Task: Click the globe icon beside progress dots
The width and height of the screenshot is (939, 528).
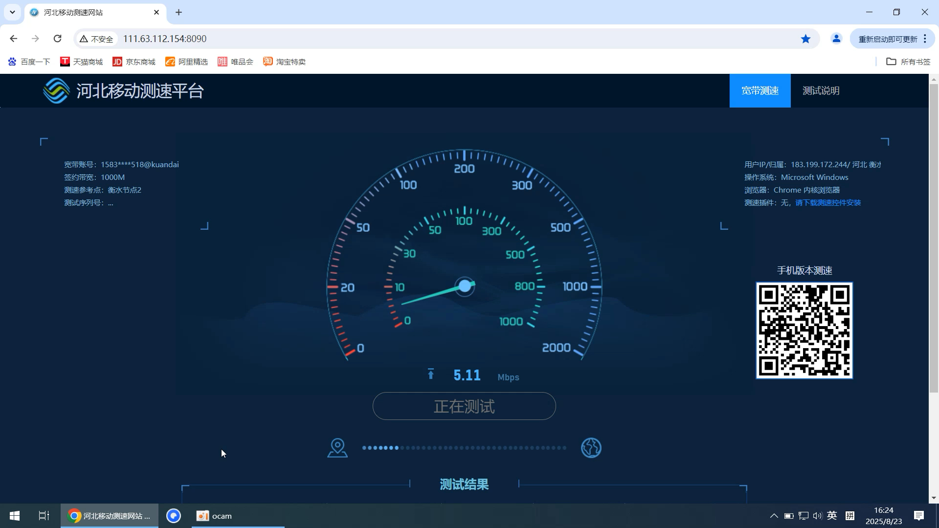Action: pos(591,448)
